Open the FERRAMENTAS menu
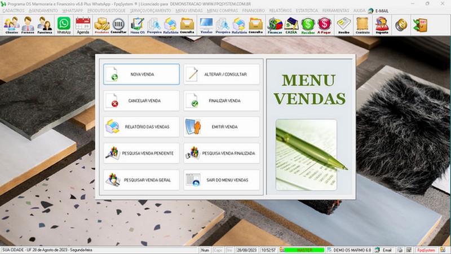This screenshot has width=451, height=254. coord(335,11)
